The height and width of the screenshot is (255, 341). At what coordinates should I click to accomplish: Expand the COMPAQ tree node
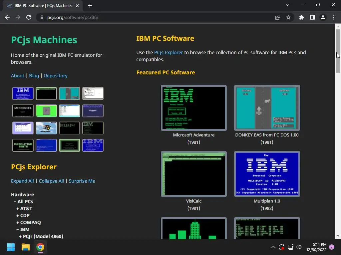[29, 222]
